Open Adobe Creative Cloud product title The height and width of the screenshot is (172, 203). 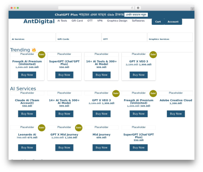[x=176, y=100]
